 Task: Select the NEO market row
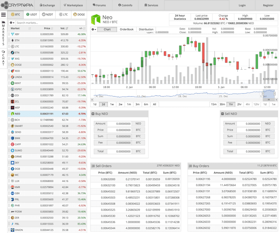pyautogui.click(x=47, y=114)
